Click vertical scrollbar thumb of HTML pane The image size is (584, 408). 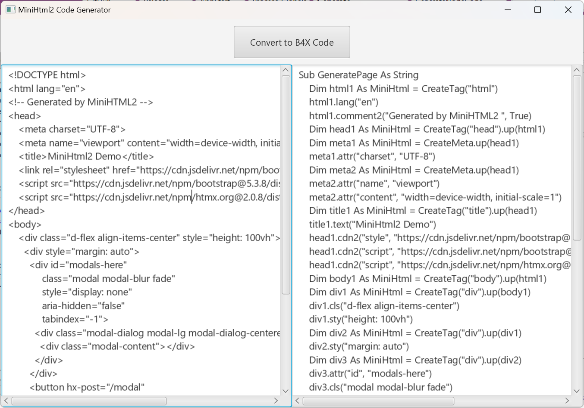coord(286,185)
